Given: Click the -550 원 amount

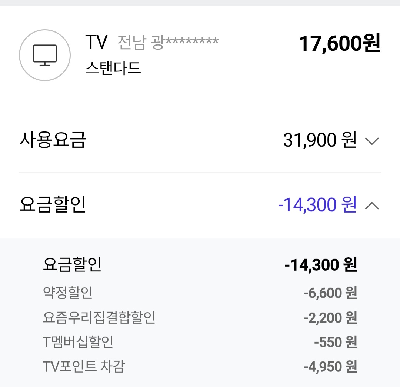Looking at the screenshot, I should click(x=335, y=342).
